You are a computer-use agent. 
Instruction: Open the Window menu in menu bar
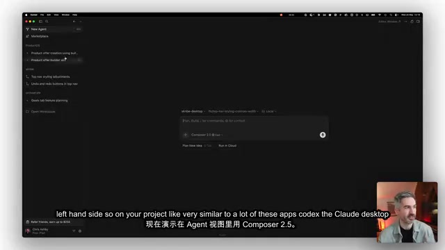tap(65, 15)
